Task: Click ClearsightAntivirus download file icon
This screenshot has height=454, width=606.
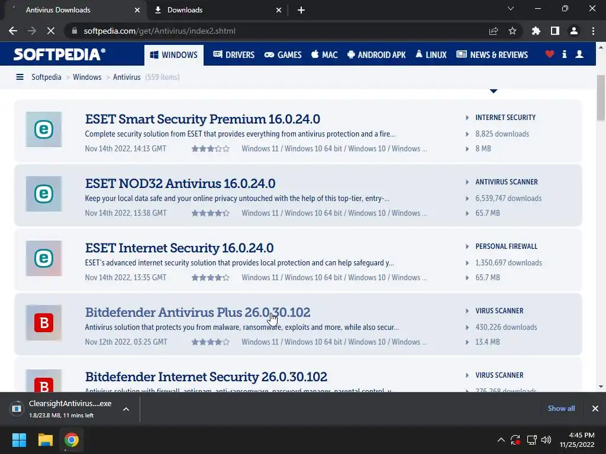Action: click(17, 408)
